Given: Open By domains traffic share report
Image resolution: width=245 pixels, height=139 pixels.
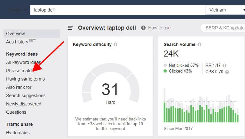Looking at the screenshot, I should point(18,133).
